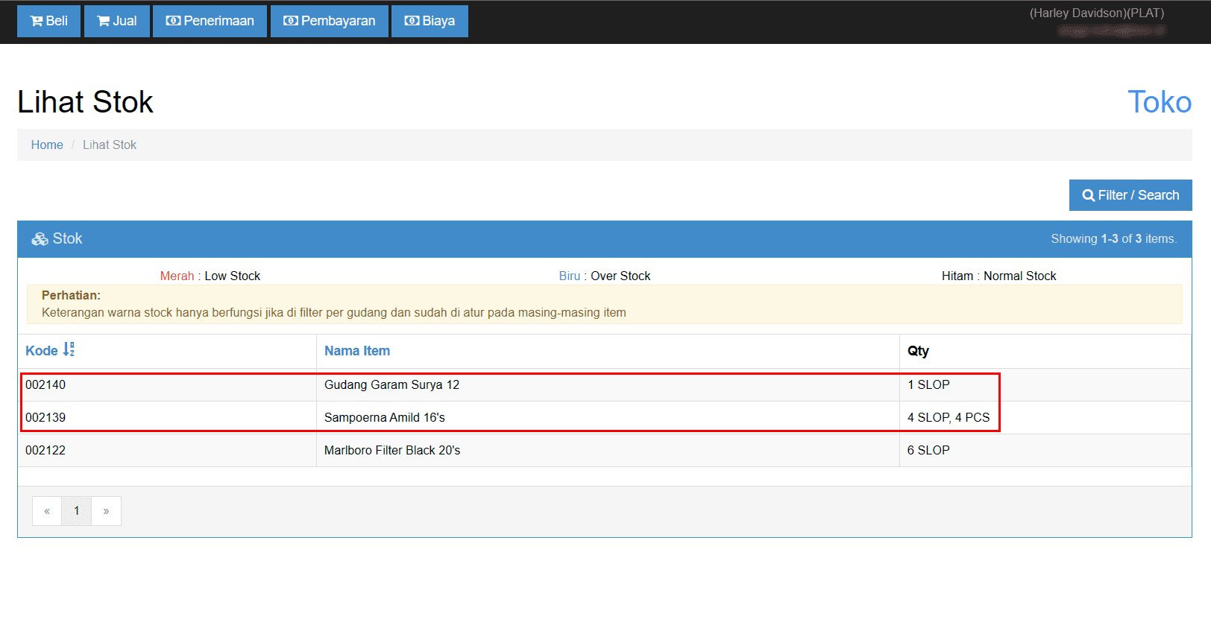This screenshot has width=1211, height=634.
Task: Click the Perhatian notice heading
Action: (x=71, y=295)
